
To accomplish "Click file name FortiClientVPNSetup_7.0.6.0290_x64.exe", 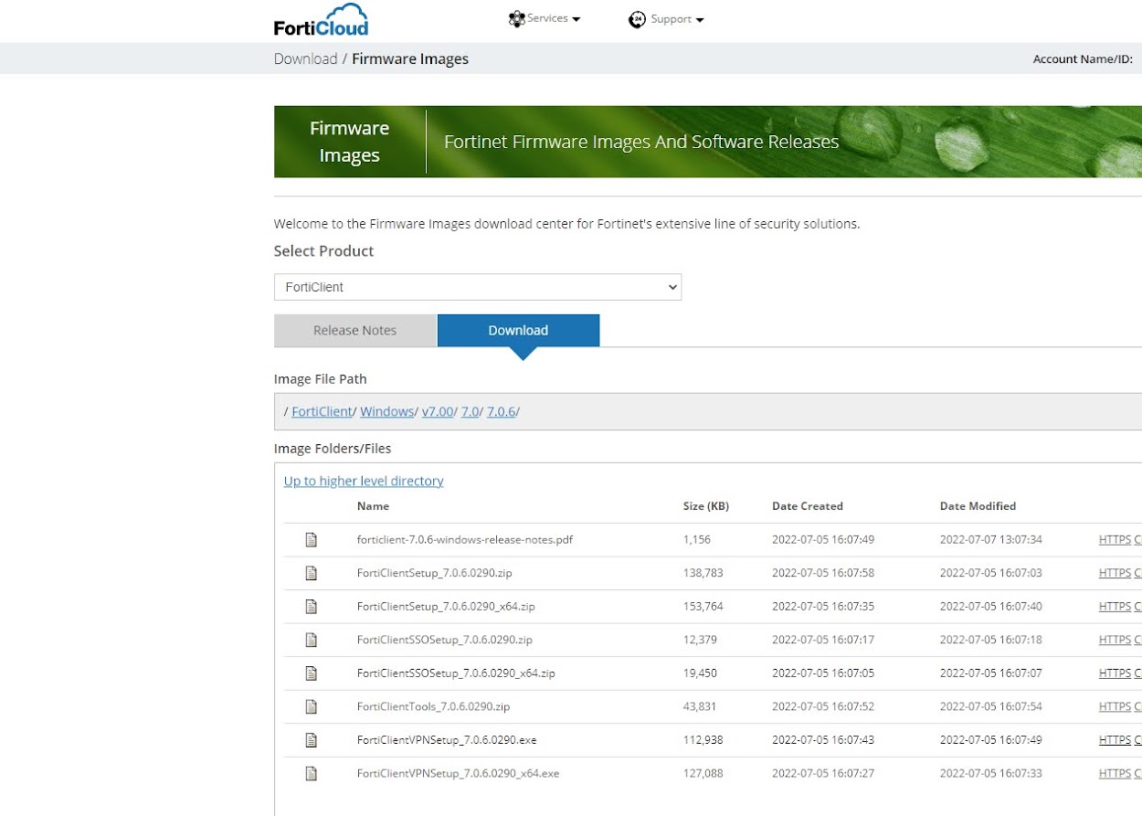I will [x=458, y=773].
